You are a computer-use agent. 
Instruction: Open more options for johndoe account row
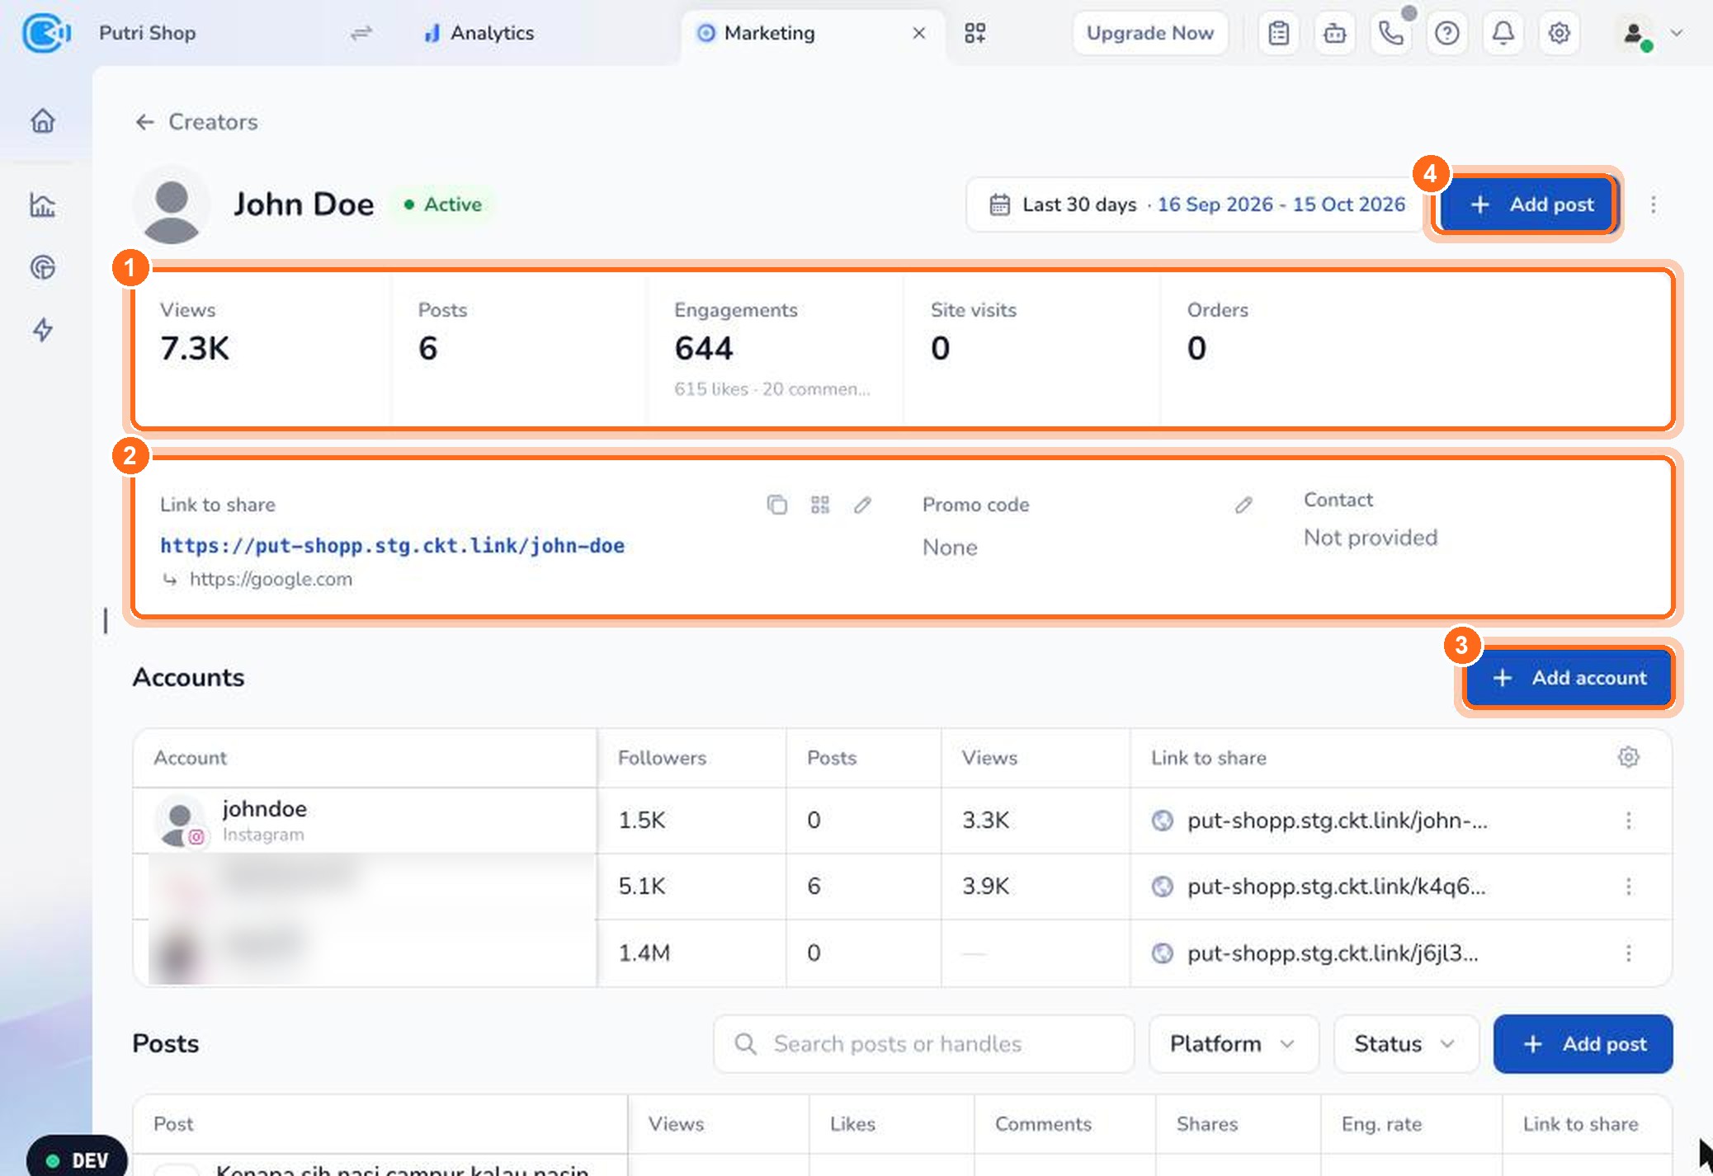(1628, 821)
